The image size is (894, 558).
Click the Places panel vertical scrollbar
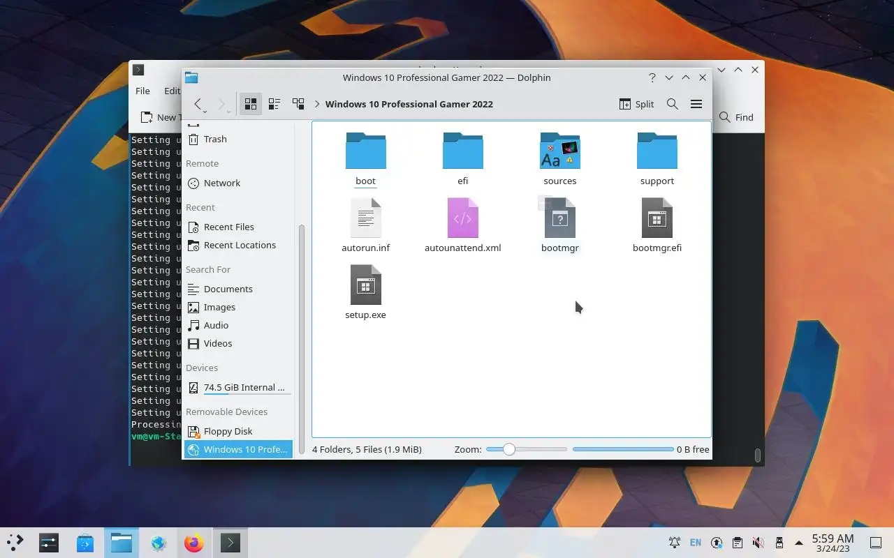(x=302, y=338)
